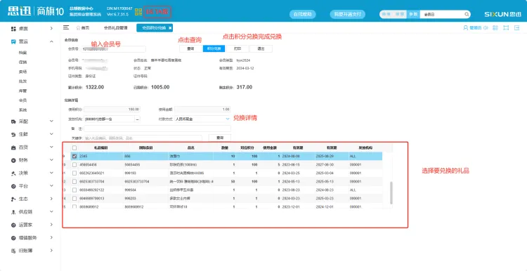Viewport: 527px width, 271px height.
Task: Close the 会员积分兑换 tab
Action: point(170,28)
